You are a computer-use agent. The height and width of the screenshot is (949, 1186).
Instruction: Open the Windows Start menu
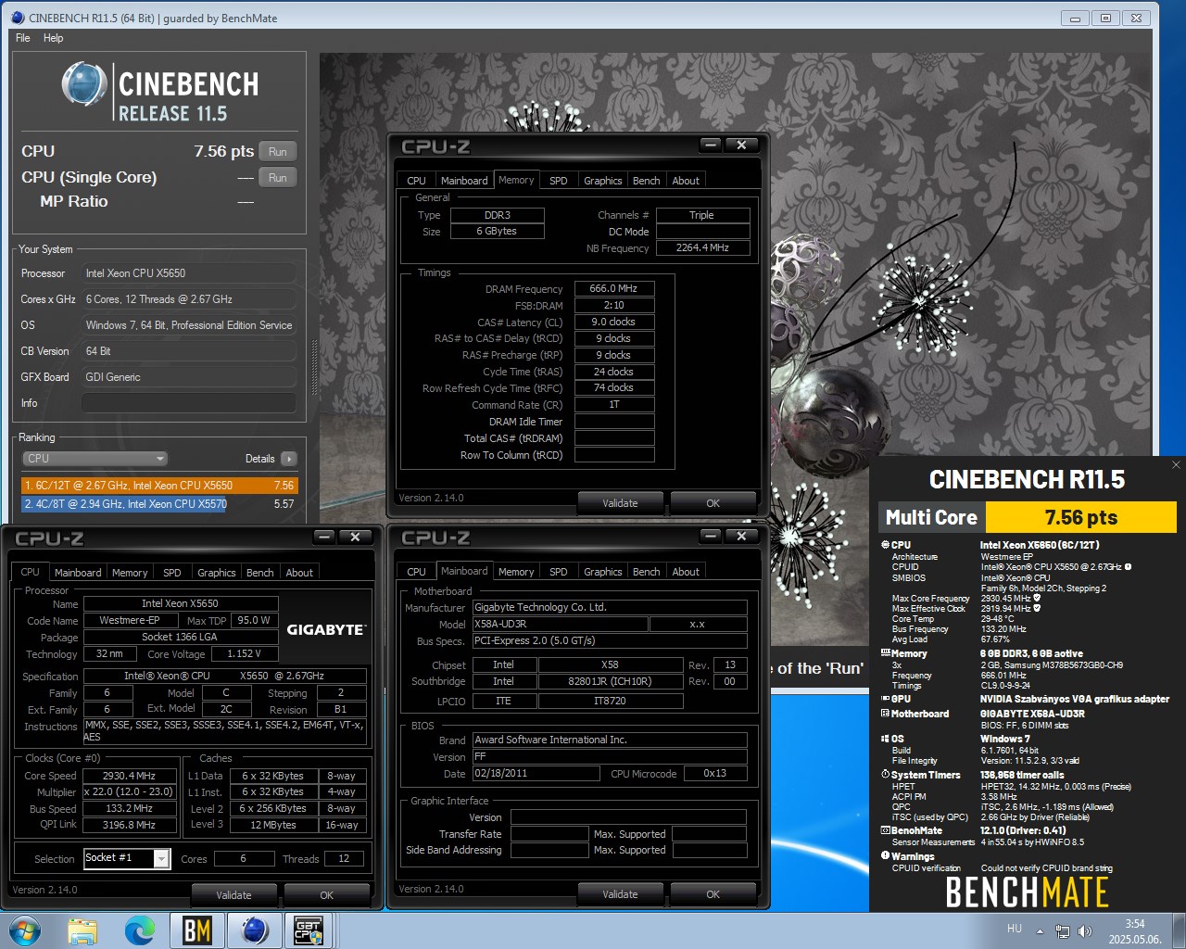[x=24, y=930]
